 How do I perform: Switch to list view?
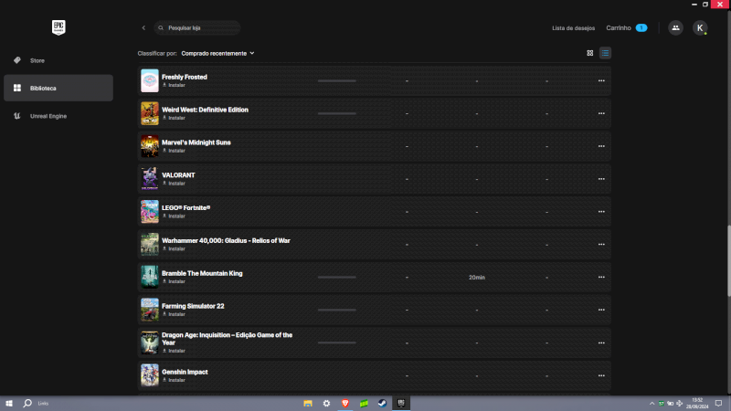pyautogui.click(x=605, y=53)
